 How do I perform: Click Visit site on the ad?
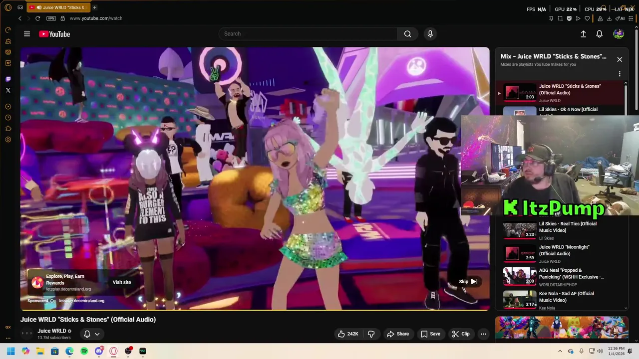pyautogui.click(x=122, y=282)
